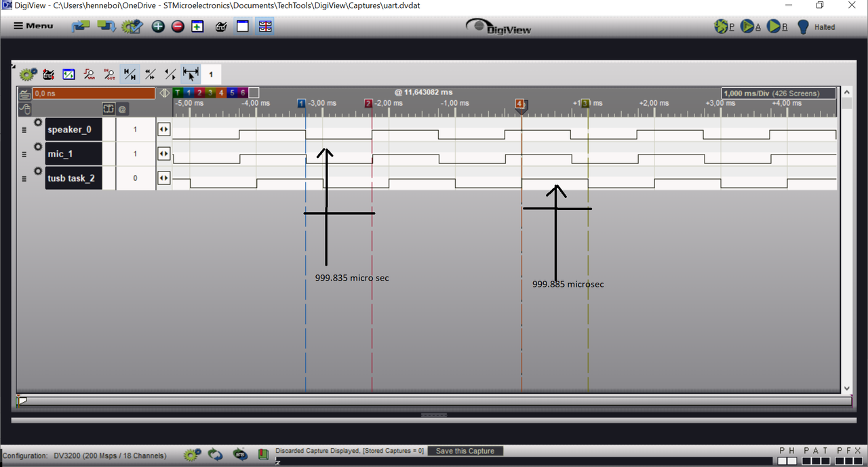The height and width of the screenshot is (467, 868).
Task: Toggle the split waveform view icon
Action: click(x=265, y=26)
